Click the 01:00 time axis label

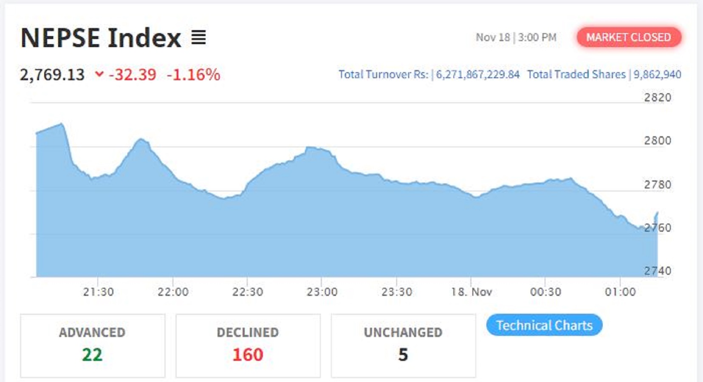[620, 292]
